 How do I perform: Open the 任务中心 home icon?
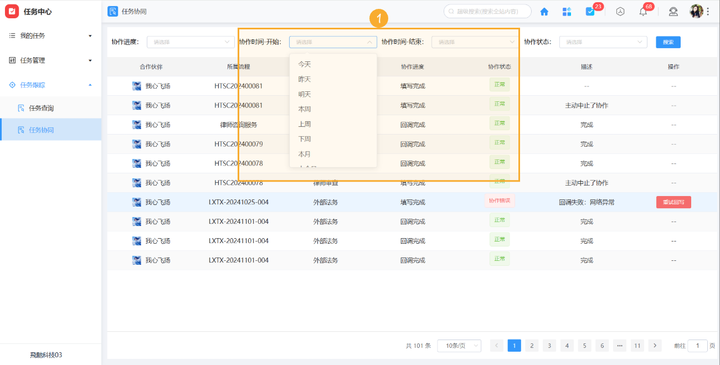click(544, 11)
